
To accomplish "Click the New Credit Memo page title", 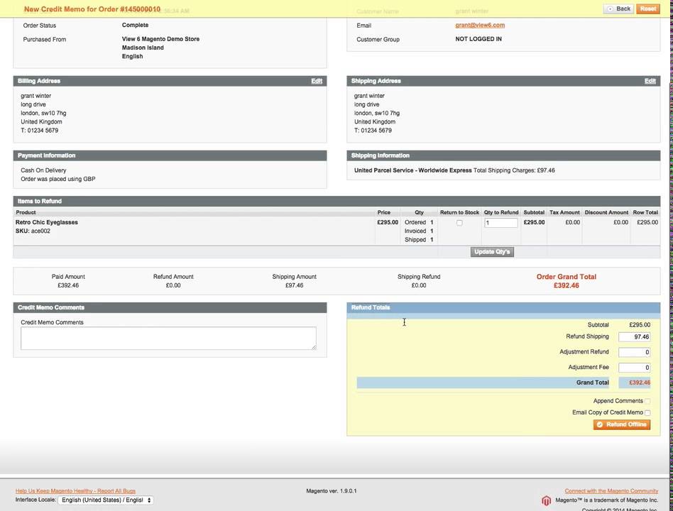I will click(x=92, y=9).
